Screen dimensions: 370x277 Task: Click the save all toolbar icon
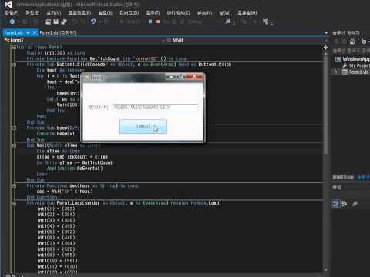click(x=64, y=22)
